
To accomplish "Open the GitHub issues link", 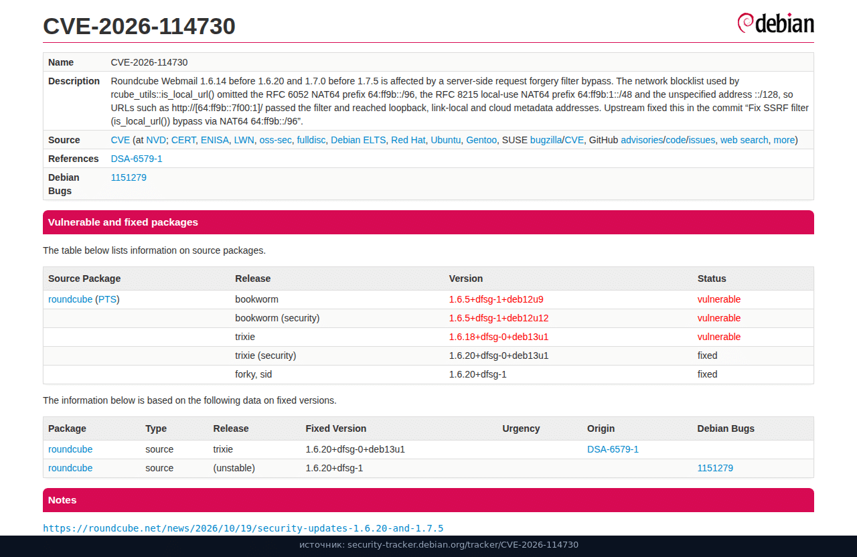I will click(x=702, y=140).
